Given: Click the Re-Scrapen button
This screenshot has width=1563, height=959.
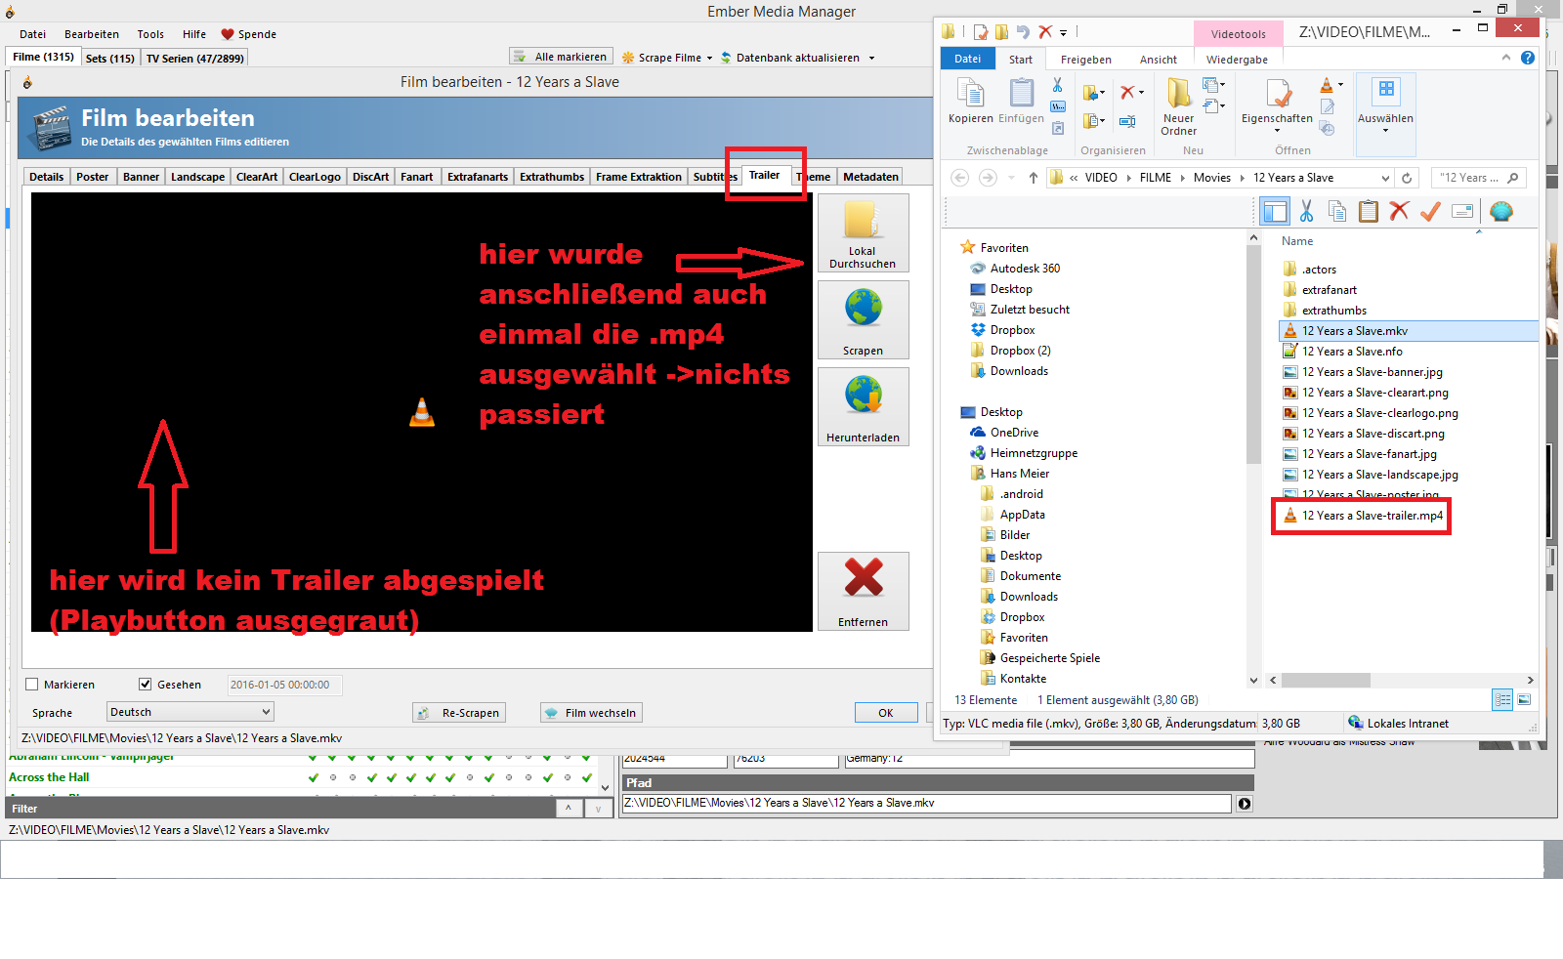Looking at the screenshot, I should tap(459, 713).
